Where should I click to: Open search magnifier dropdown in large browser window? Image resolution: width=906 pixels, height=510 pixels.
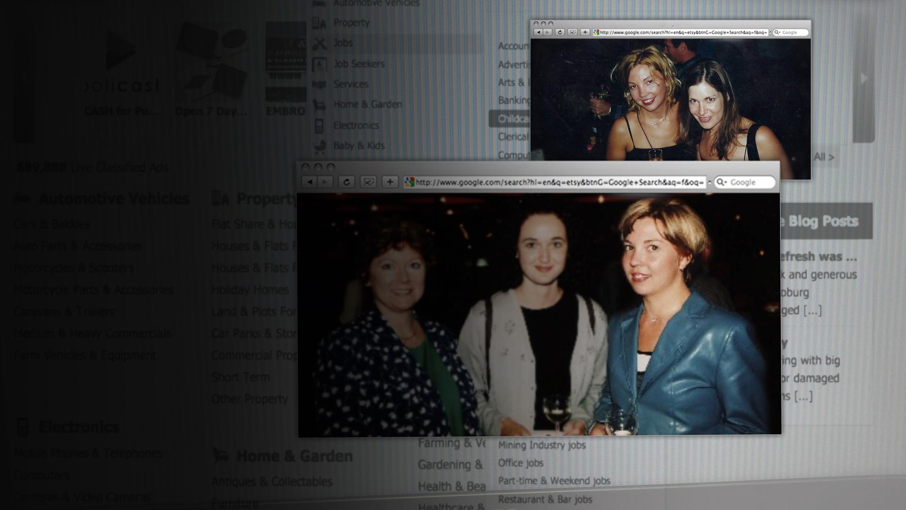coord(721,182)
